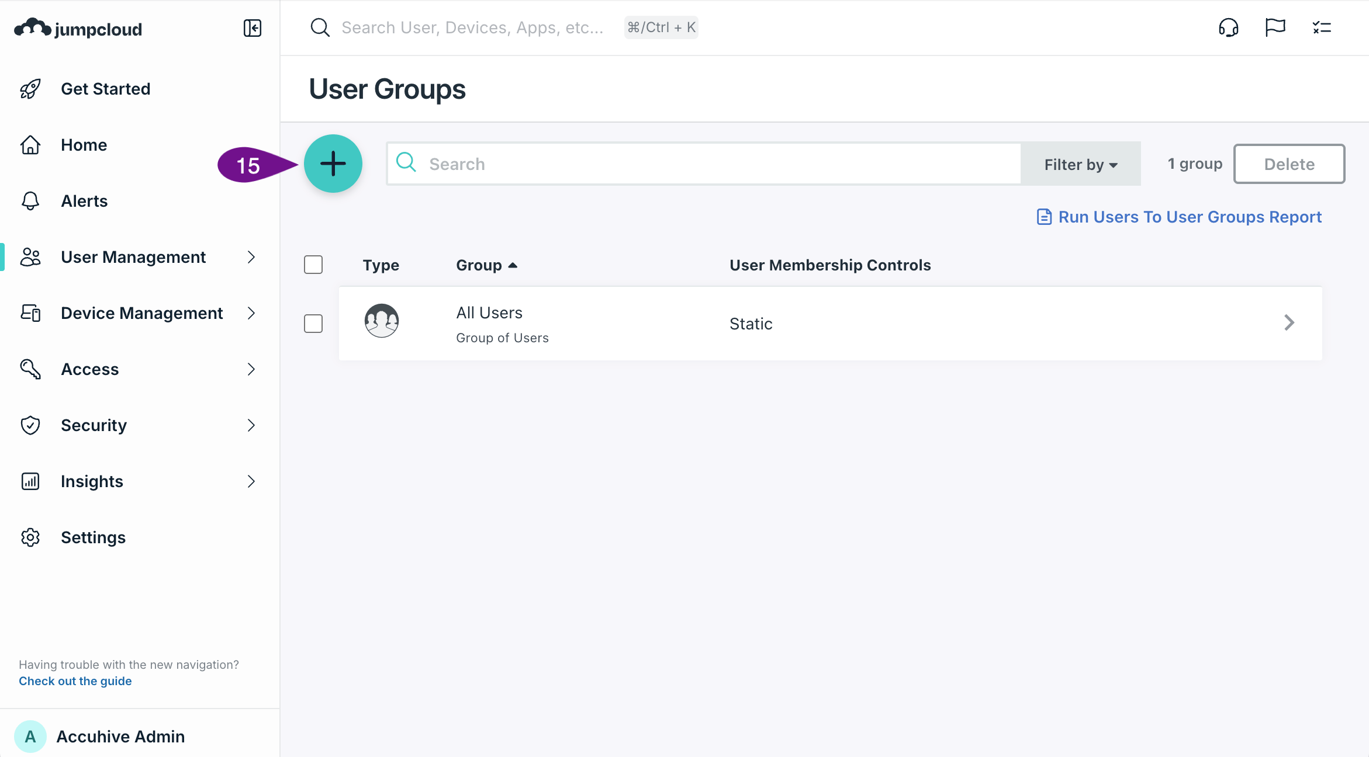Open Insights menu item
The height and width of the screenshot is (757, 1369).
92,481
